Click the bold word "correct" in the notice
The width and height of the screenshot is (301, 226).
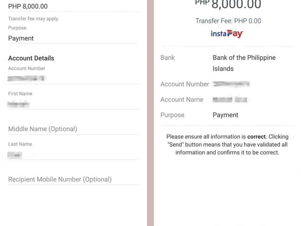[x=257, y=137]
